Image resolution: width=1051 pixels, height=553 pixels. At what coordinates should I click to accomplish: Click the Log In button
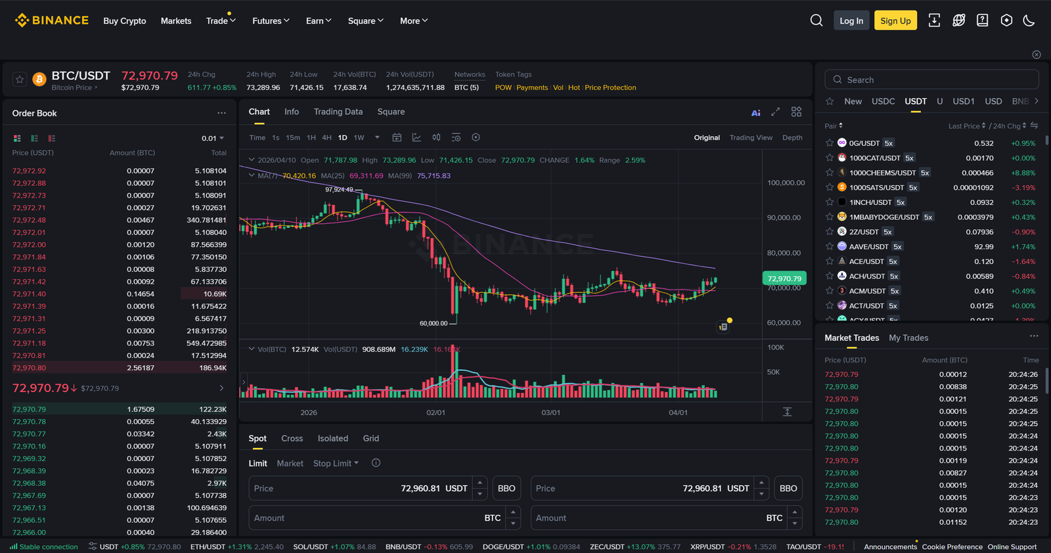[x=851, y=20]
